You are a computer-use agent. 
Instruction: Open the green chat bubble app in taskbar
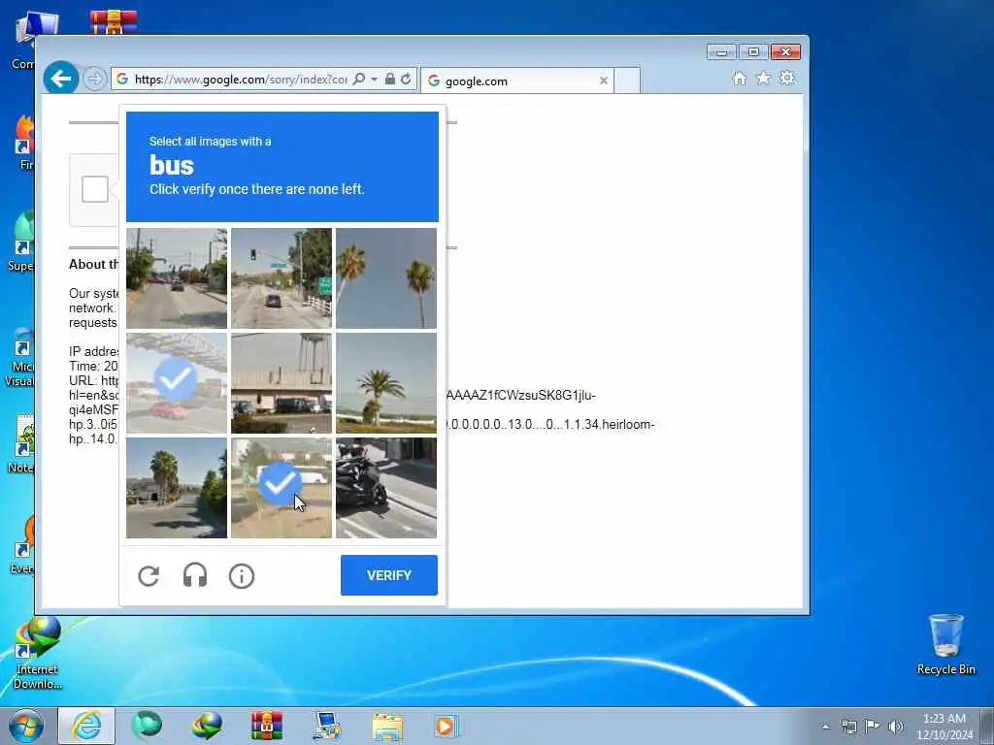147,726
